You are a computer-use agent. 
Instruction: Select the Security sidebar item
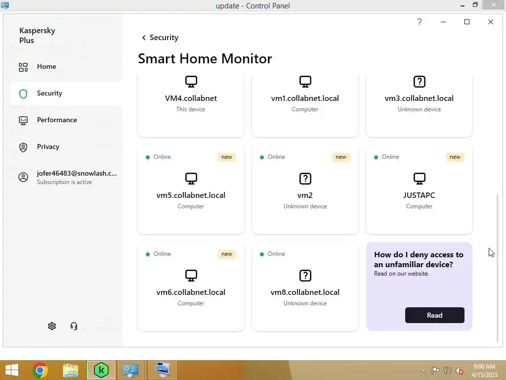66,94
